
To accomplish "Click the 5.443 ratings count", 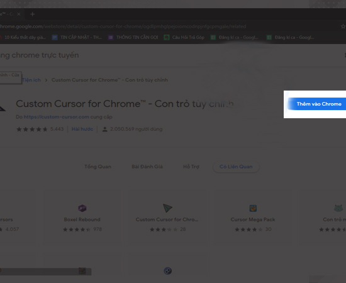I will tap(57, 129).
